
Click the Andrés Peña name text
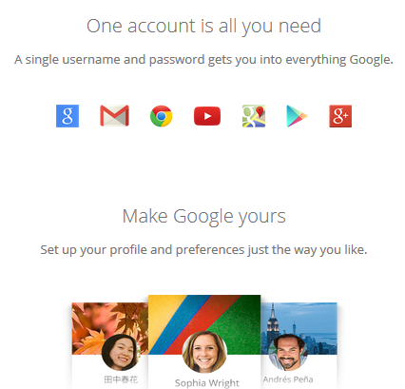coord(288,379)
